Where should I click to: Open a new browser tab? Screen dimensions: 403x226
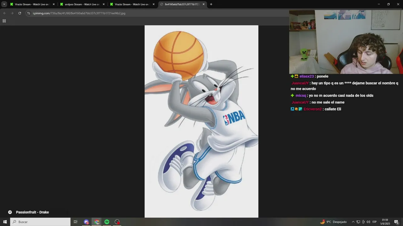point(211,4)
